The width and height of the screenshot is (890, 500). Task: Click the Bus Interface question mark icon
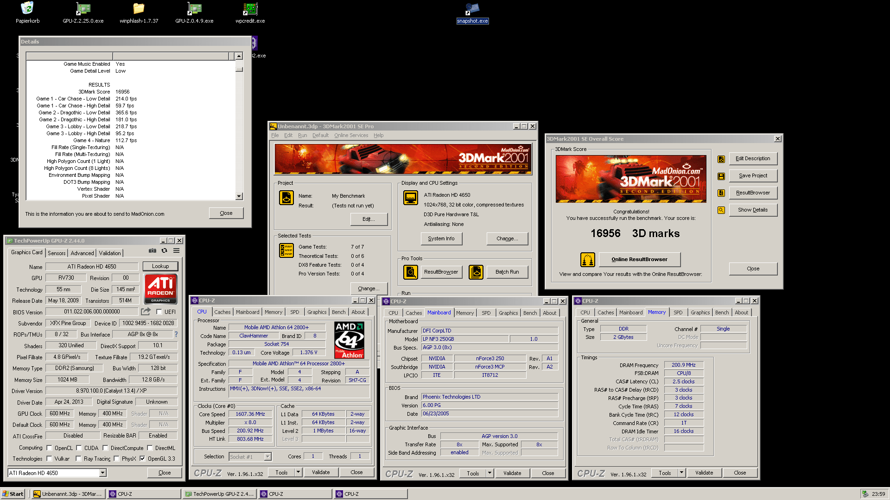point(176,334)
